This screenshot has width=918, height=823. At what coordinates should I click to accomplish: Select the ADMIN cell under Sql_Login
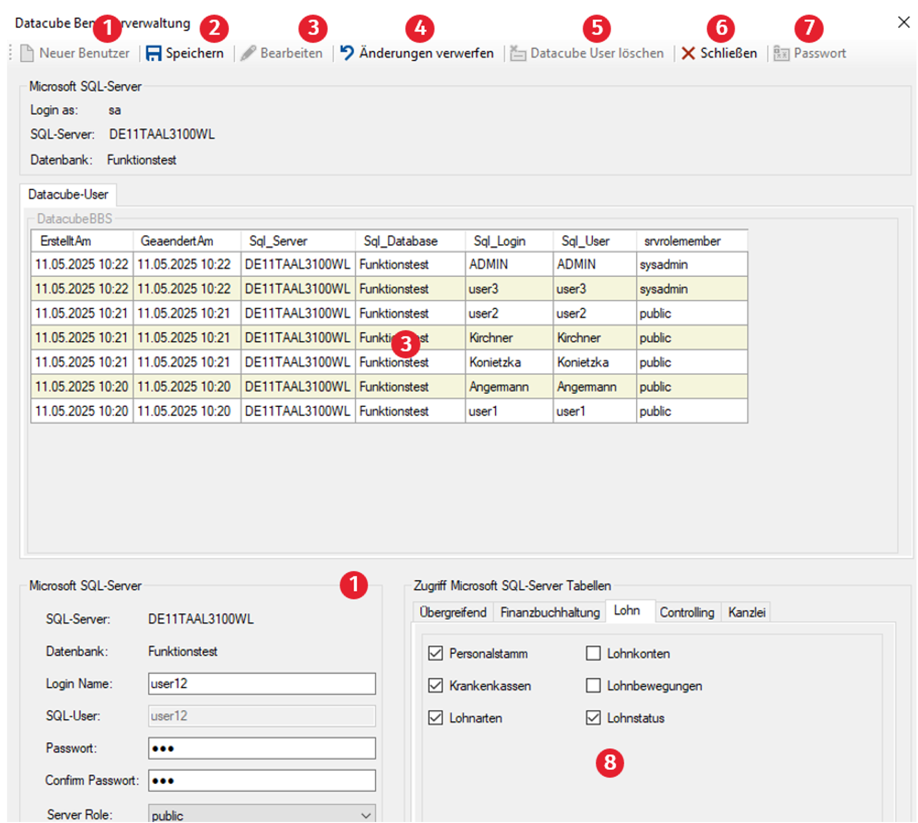tap(509, 264)
